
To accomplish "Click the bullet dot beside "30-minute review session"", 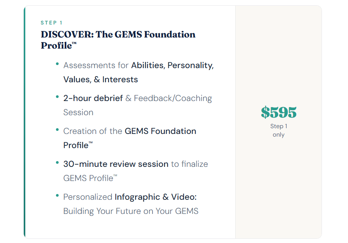I will [57, 163].
